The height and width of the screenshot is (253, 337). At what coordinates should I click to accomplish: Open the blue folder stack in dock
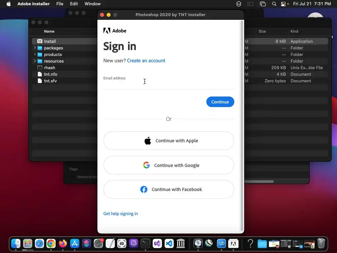tap(262, 243)
